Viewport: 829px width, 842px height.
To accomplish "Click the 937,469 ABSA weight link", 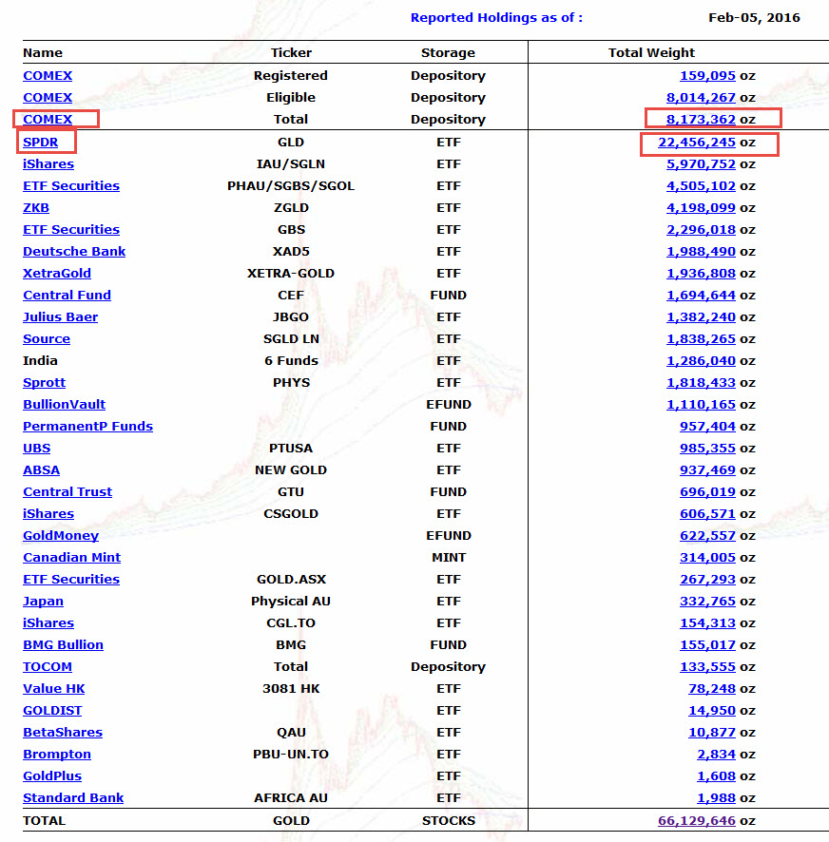I will (x=707, y=470).
